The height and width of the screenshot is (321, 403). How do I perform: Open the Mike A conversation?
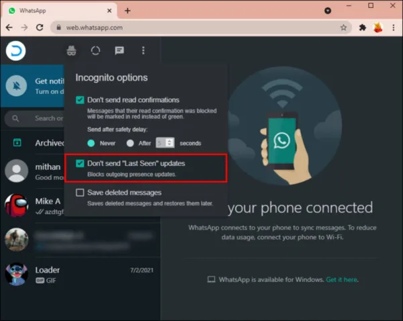click(x=32, y=205)
